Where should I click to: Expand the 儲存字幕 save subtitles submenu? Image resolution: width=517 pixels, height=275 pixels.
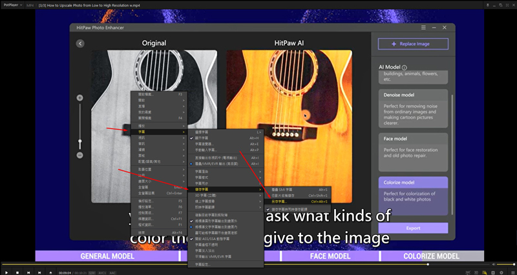pyautogui.click(x=226, y=189)
